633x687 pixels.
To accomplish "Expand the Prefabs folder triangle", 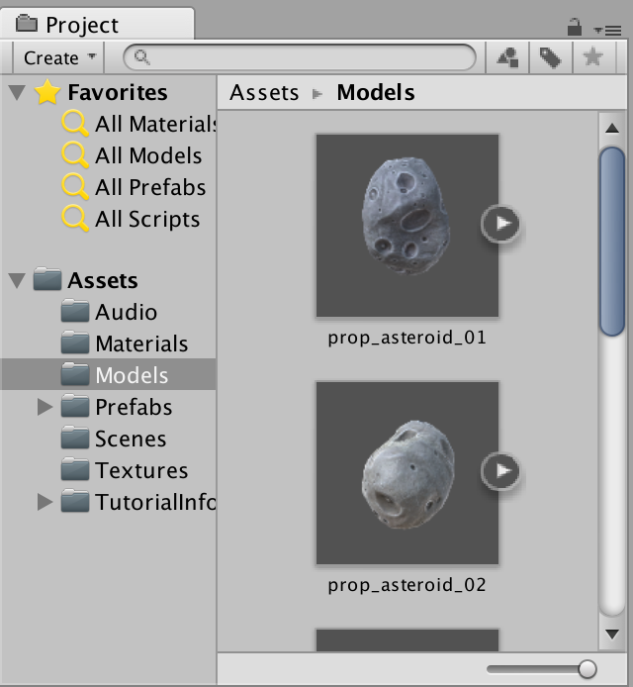I will pos(45,407).
